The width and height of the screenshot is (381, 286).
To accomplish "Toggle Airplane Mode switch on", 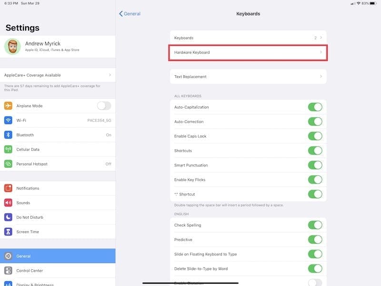I will [104, 106].
